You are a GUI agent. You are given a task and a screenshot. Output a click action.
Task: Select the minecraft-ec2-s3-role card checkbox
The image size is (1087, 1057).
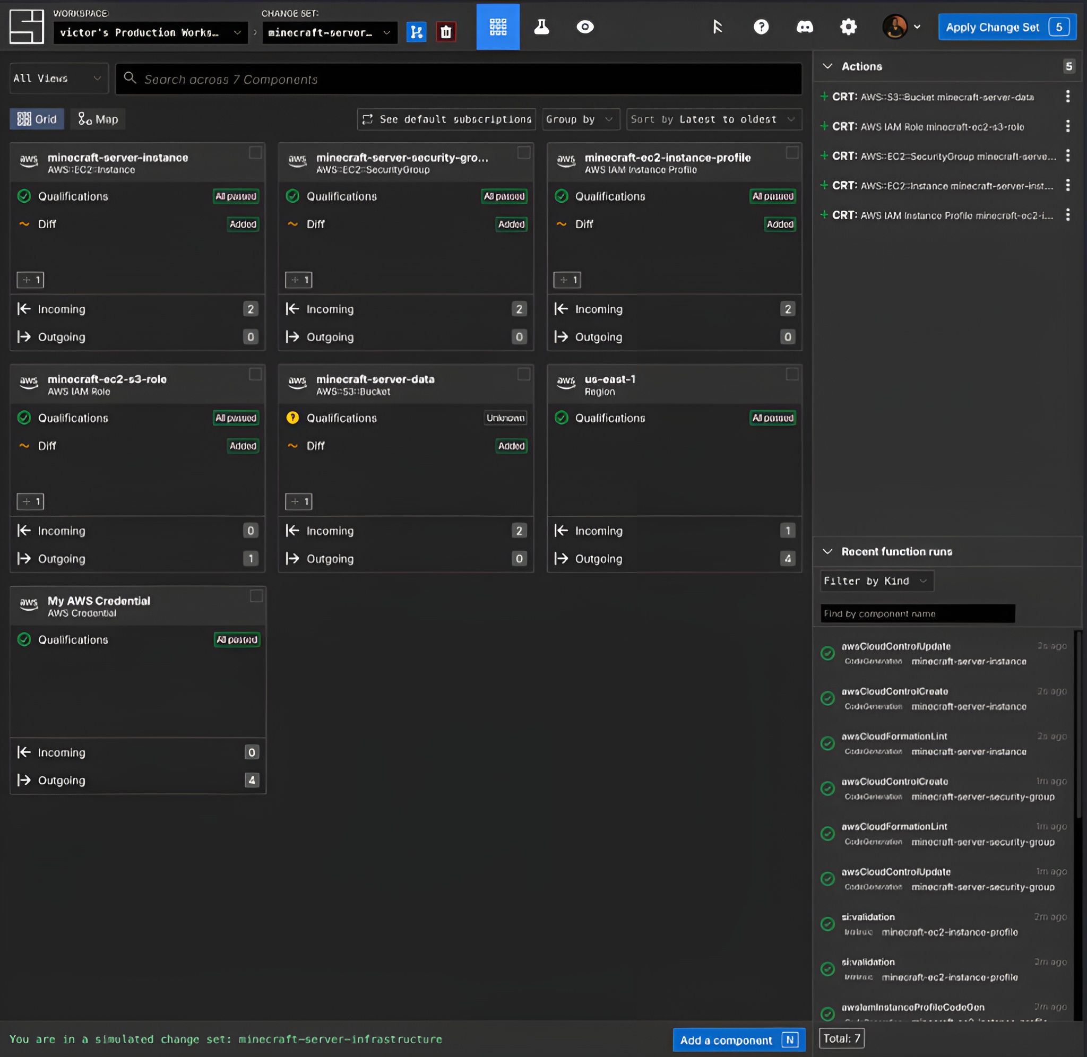click(x=255, y=374)
